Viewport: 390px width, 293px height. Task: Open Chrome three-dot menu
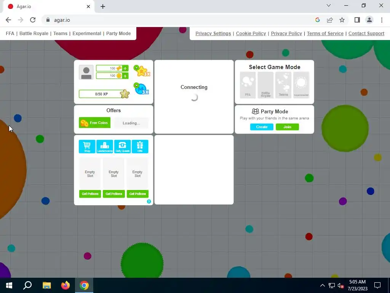point(382,20)
